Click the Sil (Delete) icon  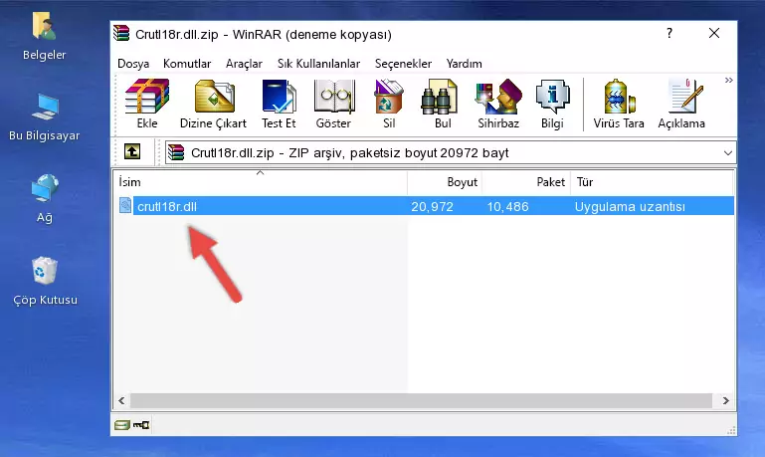(389, 103)
